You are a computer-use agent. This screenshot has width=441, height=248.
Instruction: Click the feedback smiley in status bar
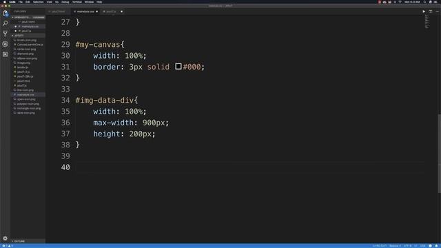[x=430, y=246]
